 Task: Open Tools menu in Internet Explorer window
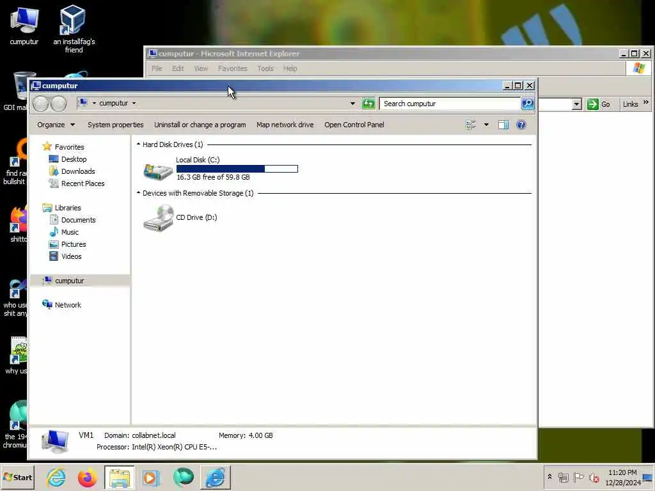pos(265,68)
